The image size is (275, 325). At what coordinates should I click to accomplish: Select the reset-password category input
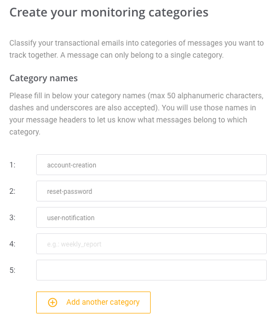tap(151, 191)
